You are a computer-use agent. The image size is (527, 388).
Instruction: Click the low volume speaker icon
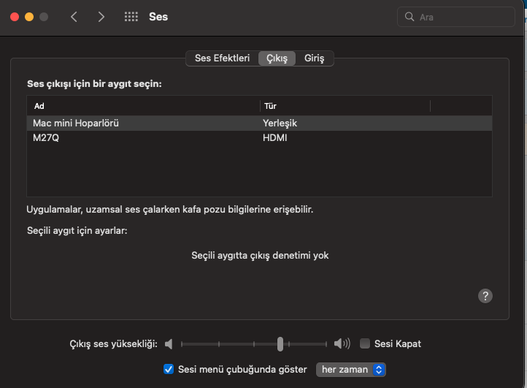169,343
